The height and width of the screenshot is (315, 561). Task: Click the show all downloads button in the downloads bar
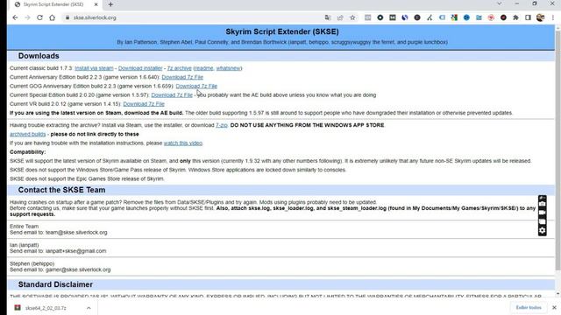[529, 307]
